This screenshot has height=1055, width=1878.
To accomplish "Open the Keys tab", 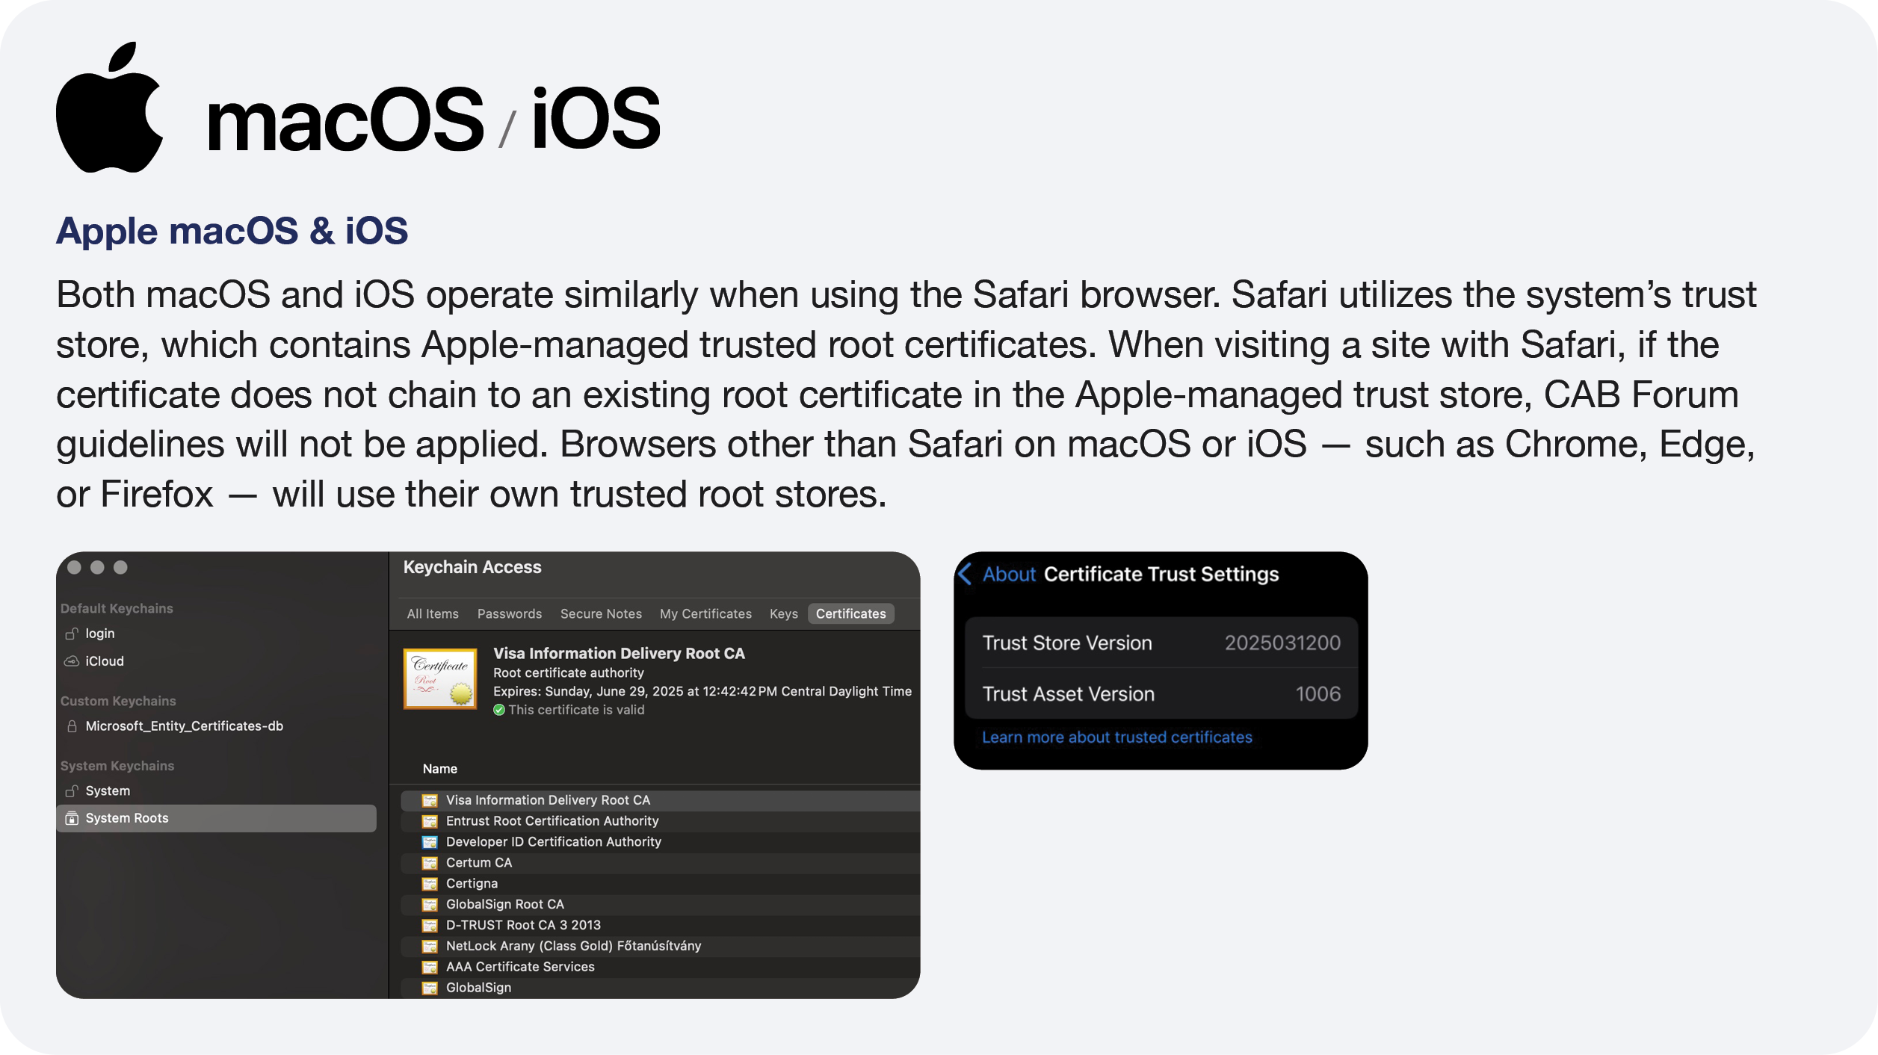I will click(x=784, y=614).
